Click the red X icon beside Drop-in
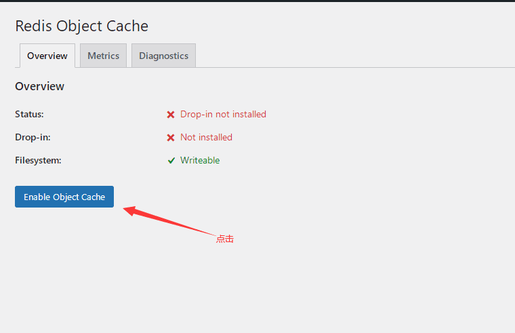 coord(171,138)
